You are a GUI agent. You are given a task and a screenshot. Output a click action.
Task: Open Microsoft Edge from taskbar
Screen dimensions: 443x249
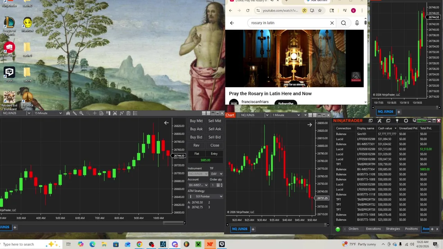point(92,245)
